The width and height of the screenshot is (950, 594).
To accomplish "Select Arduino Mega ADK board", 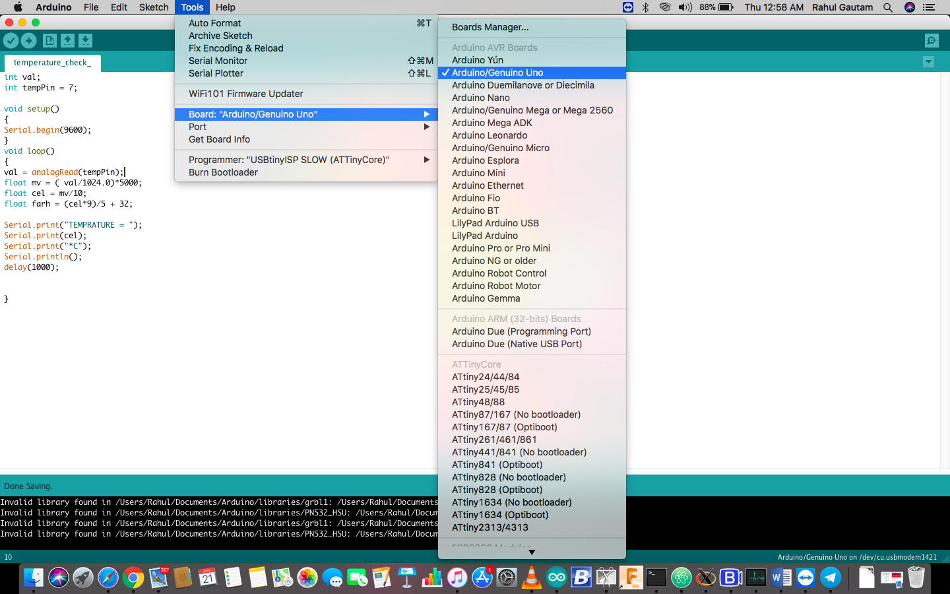I will click(x=532, y=123).
